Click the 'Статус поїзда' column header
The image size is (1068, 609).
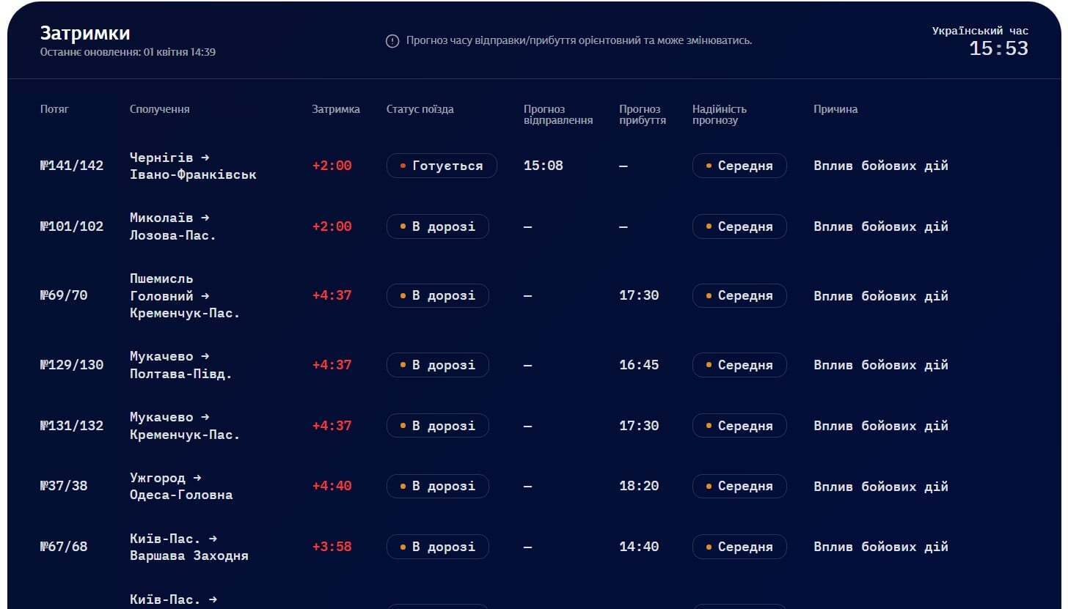pos(420,109)
